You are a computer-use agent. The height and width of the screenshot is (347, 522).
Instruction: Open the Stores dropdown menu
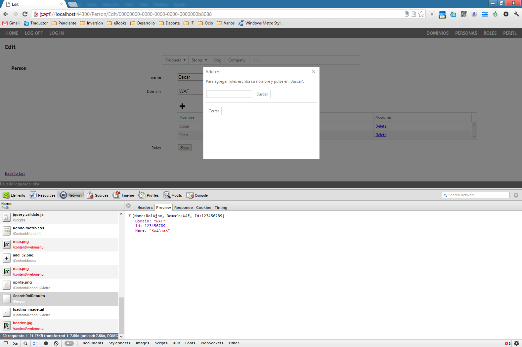coord(199,60)
